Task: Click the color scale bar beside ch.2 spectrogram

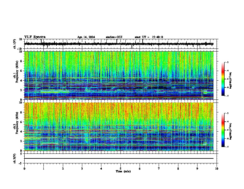Action: click(223, 130)
